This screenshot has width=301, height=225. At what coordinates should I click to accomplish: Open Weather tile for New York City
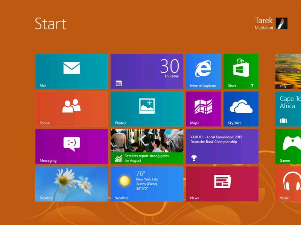pyautogui.click(x=147, y=184)
